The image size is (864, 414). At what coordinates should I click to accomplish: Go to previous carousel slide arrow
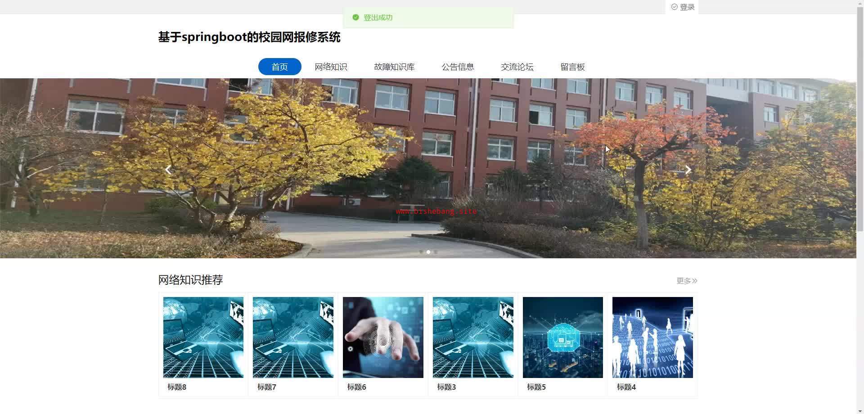coord(168,170)
